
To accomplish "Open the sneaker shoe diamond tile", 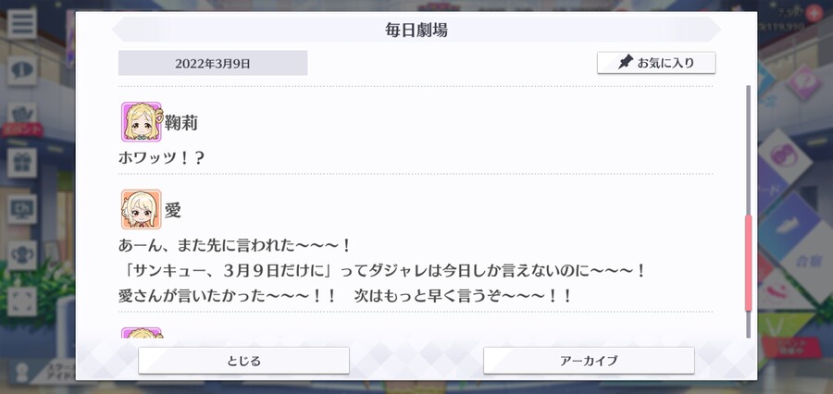I will (789, 225).
